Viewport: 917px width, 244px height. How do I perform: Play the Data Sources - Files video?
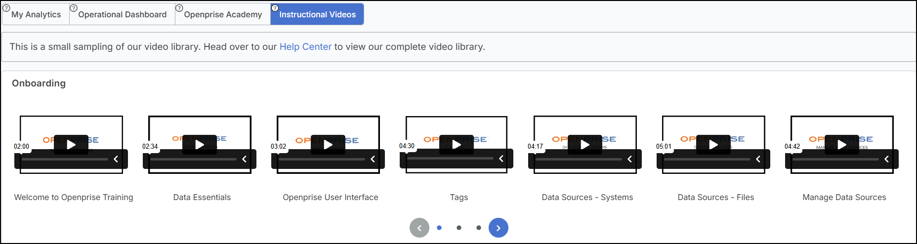tap(713, 145)
